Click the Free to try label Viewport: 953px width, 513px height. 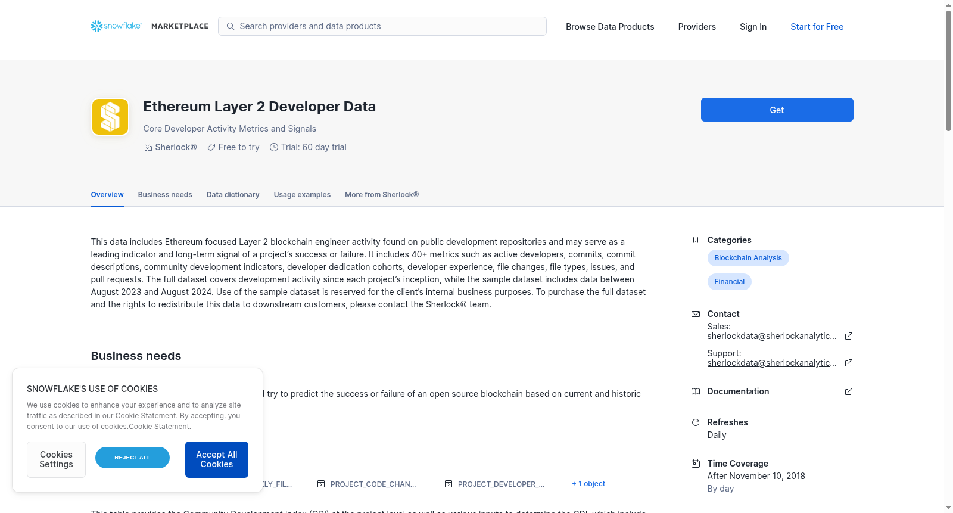(239, 147)
